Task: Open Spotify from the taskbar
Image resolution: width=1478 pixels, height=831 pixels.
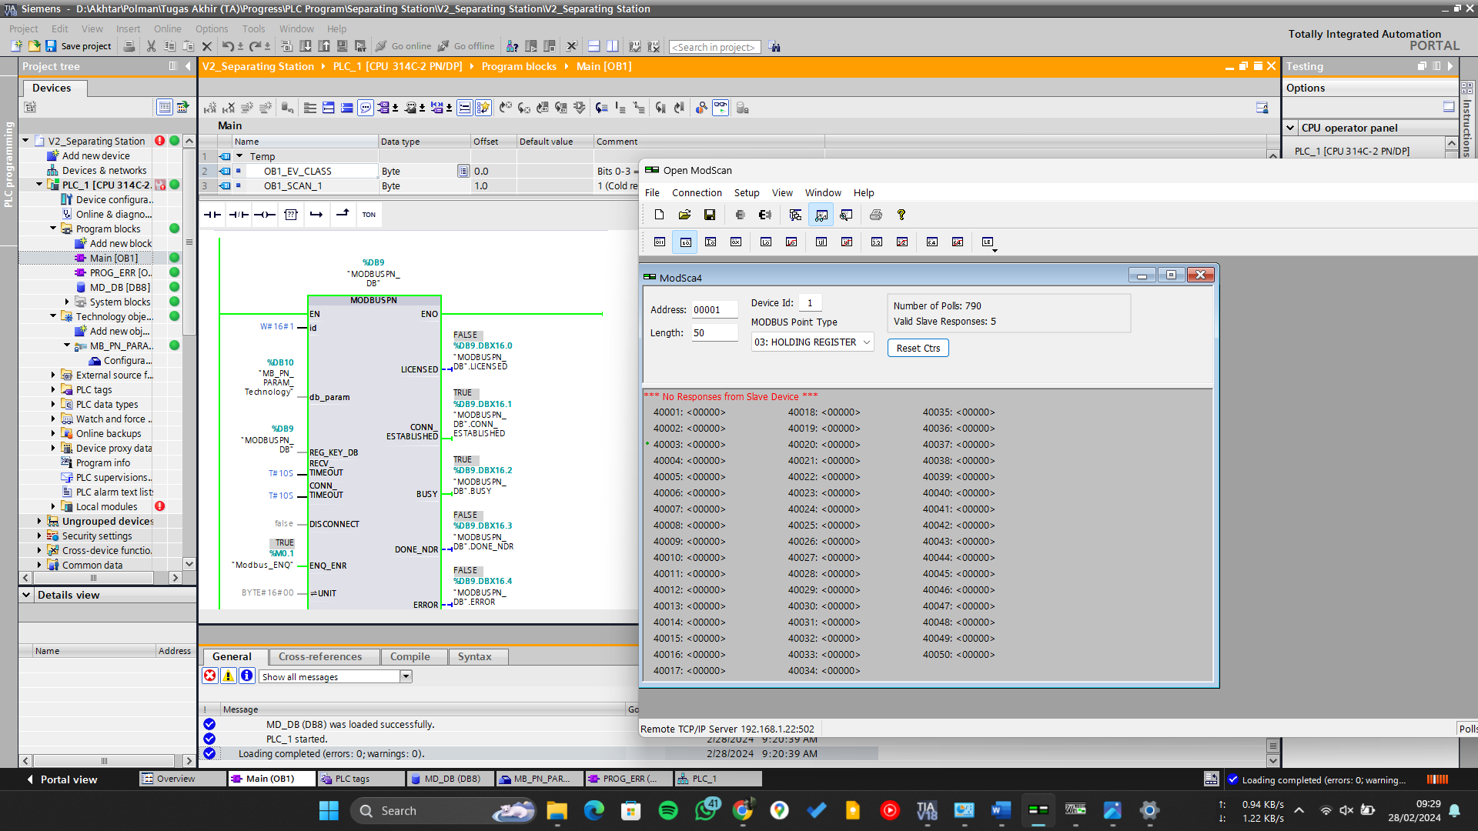Action: pos(667,810)
